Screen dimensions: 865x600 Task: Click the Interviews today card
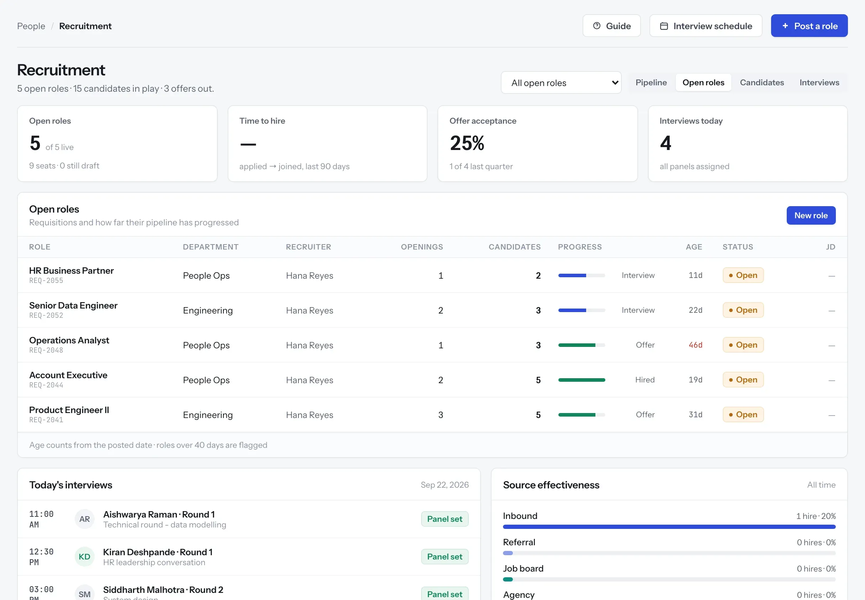pyautogui.click(x=747, y=144)
